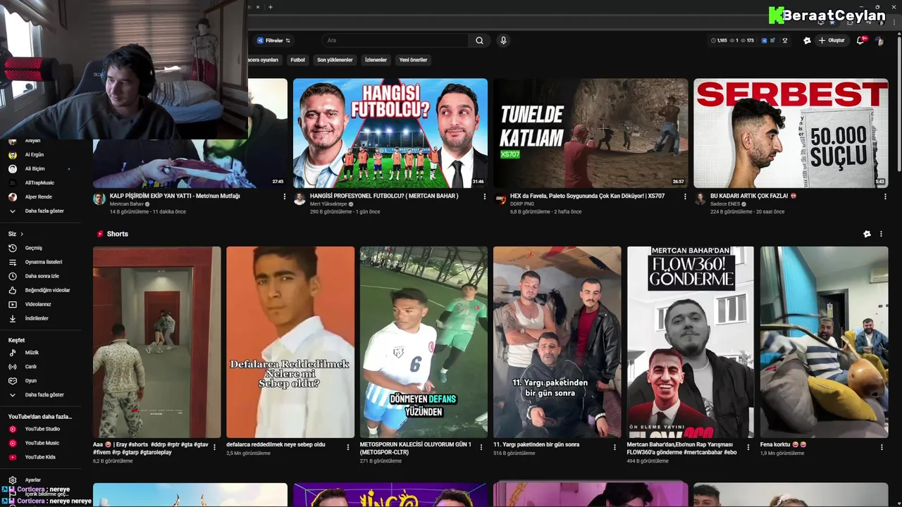This screenshot has height=507, width=902.
Task: Select the Yeni öneriler chip
Action: (413, 60)
